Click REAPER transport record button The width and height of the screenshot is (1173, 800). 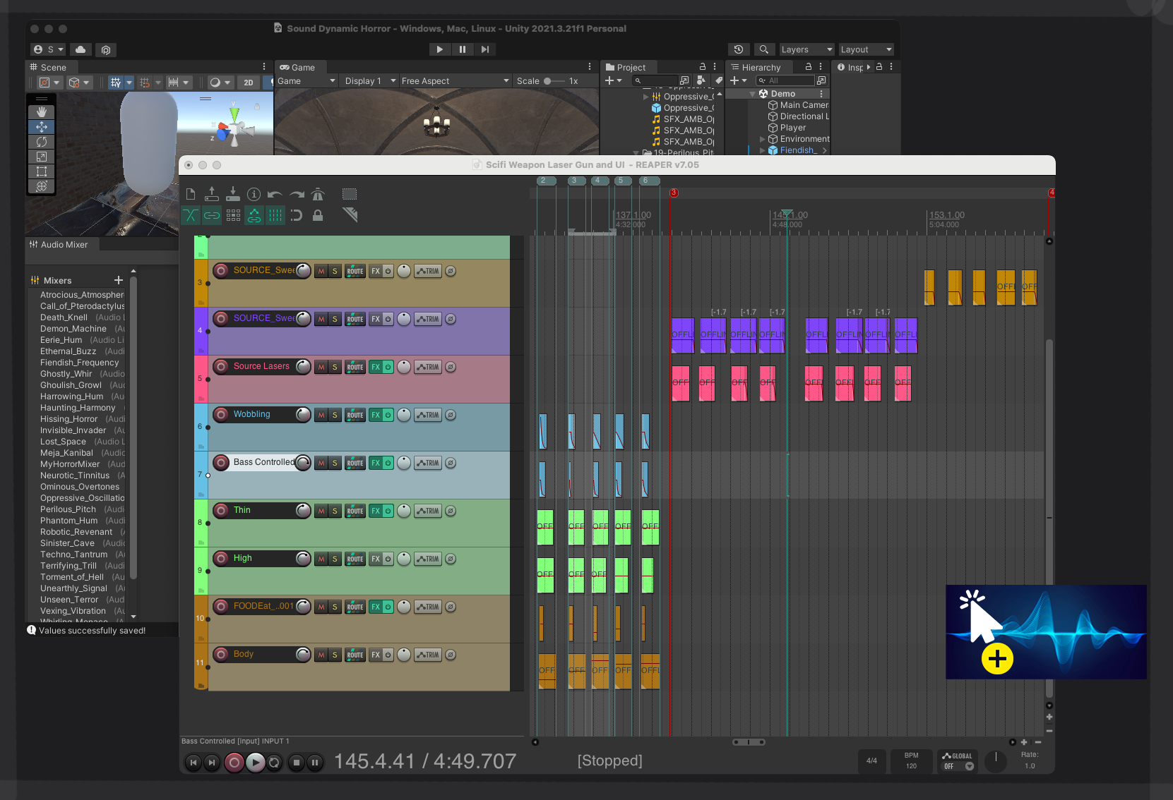click(x=234, y=762)
